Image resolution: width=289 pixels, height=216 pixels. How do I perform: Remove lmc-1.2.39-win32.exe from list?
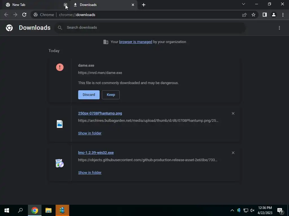click(x=233, y=153)
